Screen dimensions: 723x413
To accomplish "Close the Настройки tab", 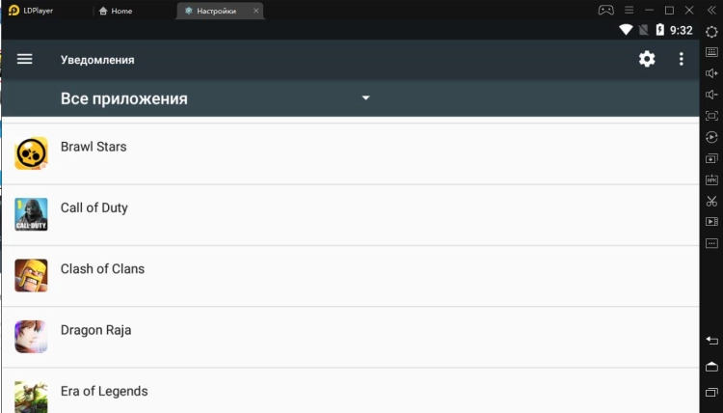I will point(254,11).
